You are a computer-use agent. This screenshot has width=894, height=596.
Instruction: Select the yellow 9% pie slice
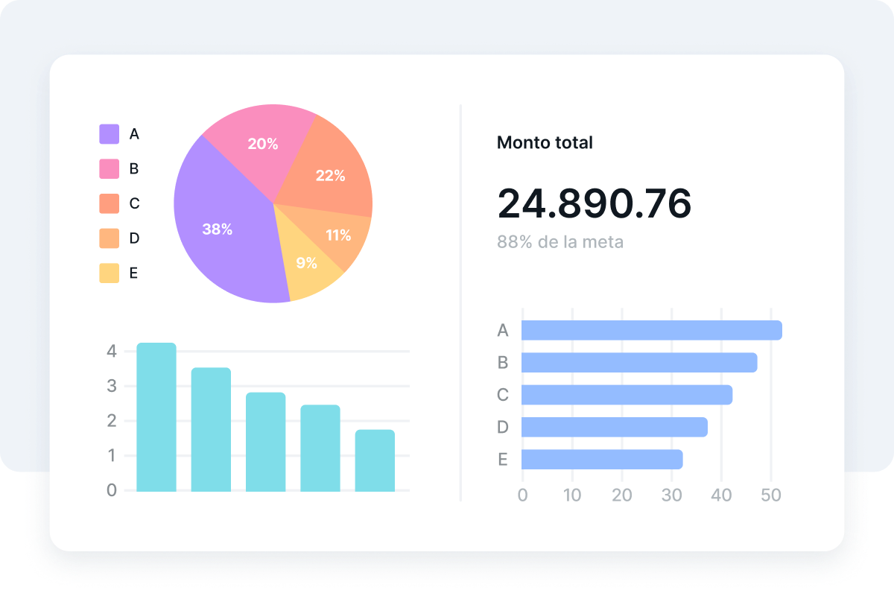tap(307, 264)
